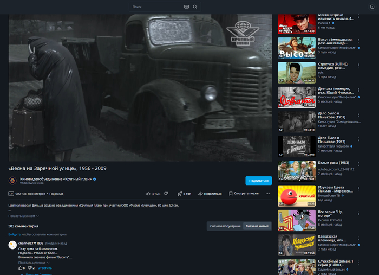Open options for 'Изучаем Цвета' video
Screen dimensions: 379x275
click(x=358, y=189)
